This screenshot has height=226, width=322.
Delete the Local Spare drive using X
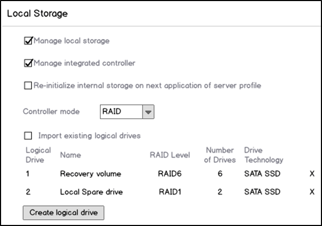pyautogui.click(x=312, y=192)
